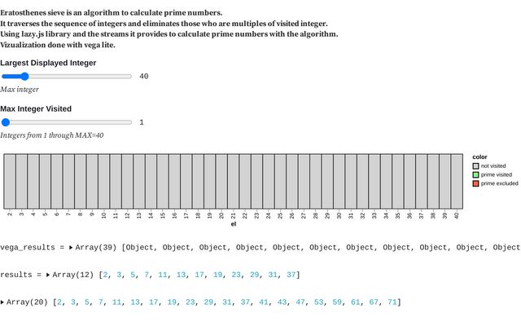Viewport: 521px width, 326px height.
Task: Click the value 40 beside the first slider
Action: [x=143, y=77]
